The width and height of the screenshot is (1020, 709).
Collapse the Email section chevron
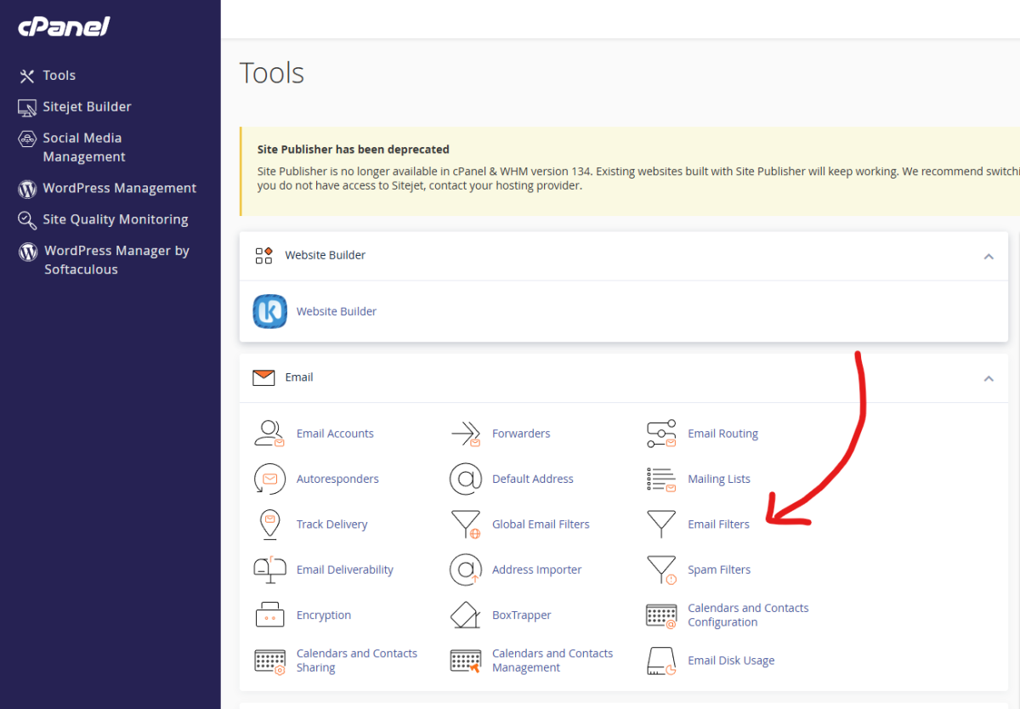coord(989,378)
